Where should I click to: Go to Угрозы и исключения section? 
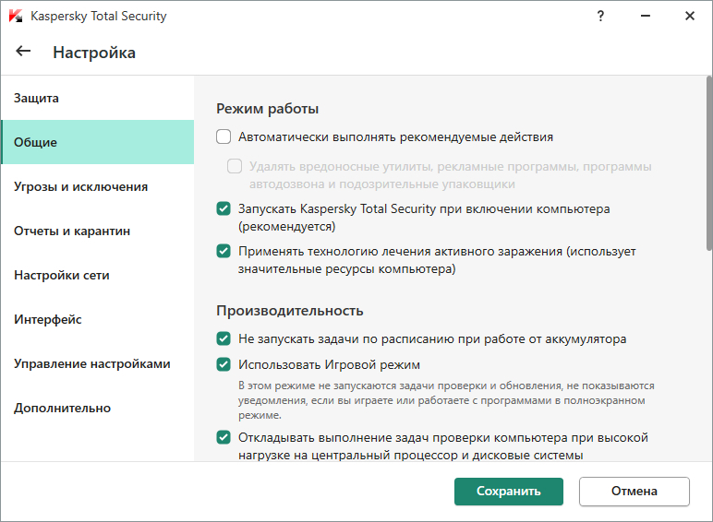80,186
